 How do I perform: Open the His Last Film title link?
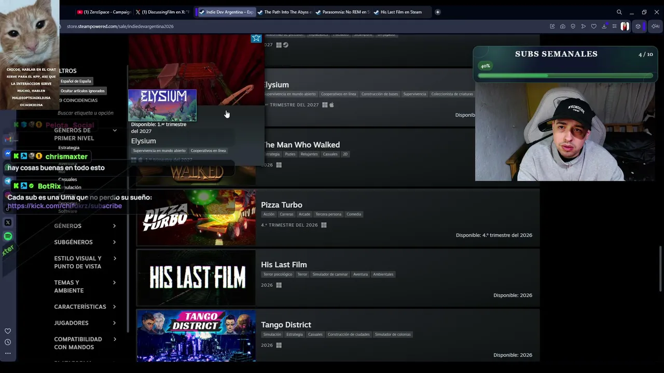pos(284,265)
